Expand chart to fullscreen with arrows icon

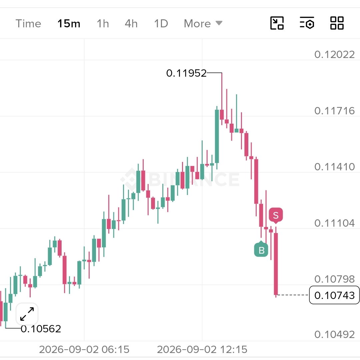pos(27,314)
